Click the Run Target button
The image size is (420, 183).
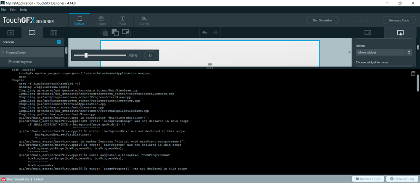click(361, 20)
